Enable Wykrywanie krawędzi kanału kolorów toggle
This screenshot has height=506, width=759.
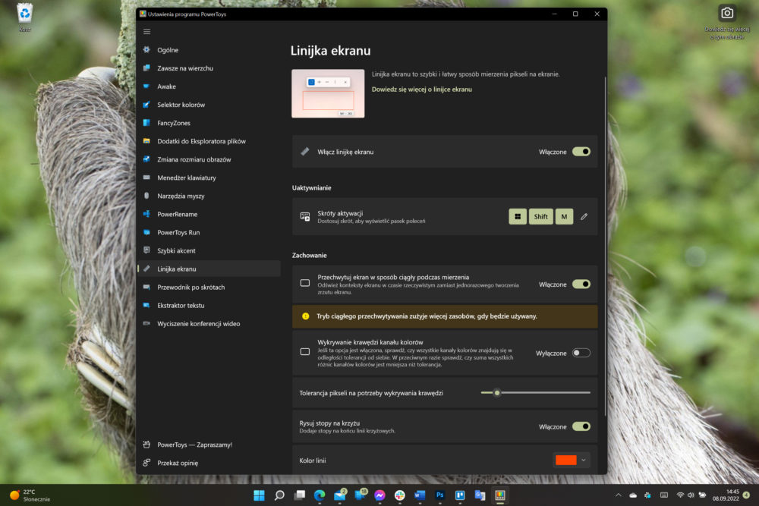581,353
